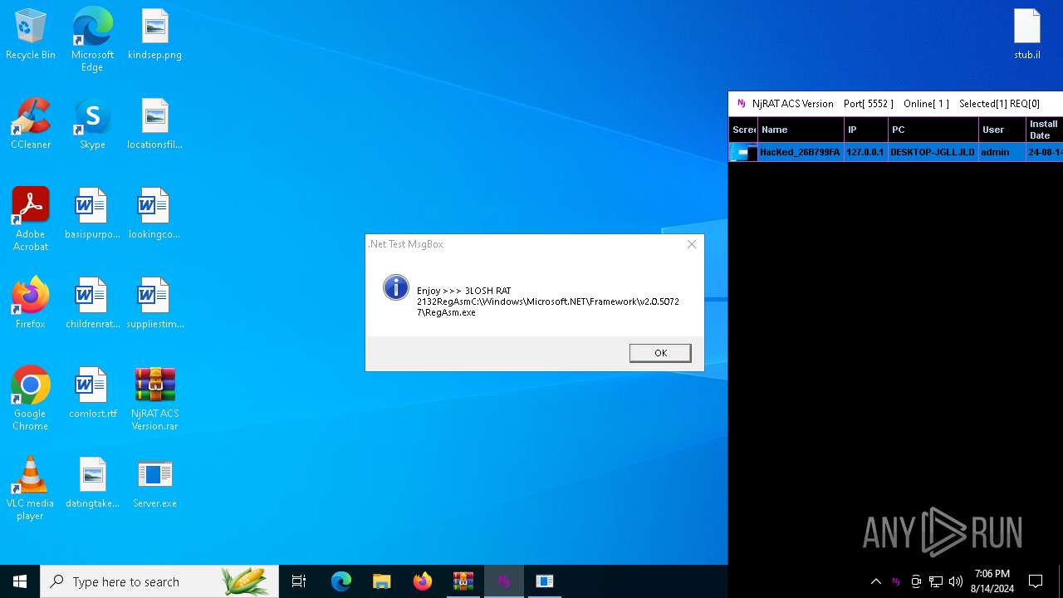Close the .Net Test MsgBox dialog

pos(692,244)
